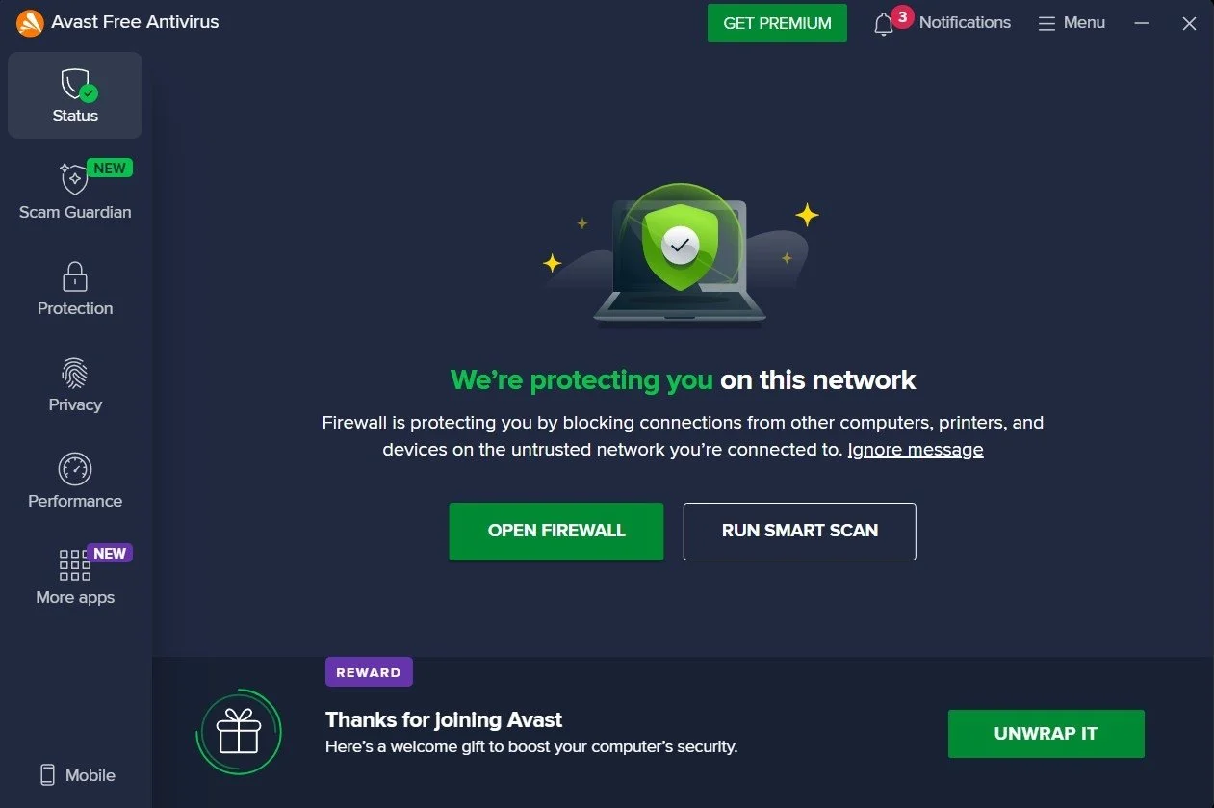The height and width of the screenshot is (808, 1214).
Task: Click the Avast logo in the title bar
Action: click(28, 21)
